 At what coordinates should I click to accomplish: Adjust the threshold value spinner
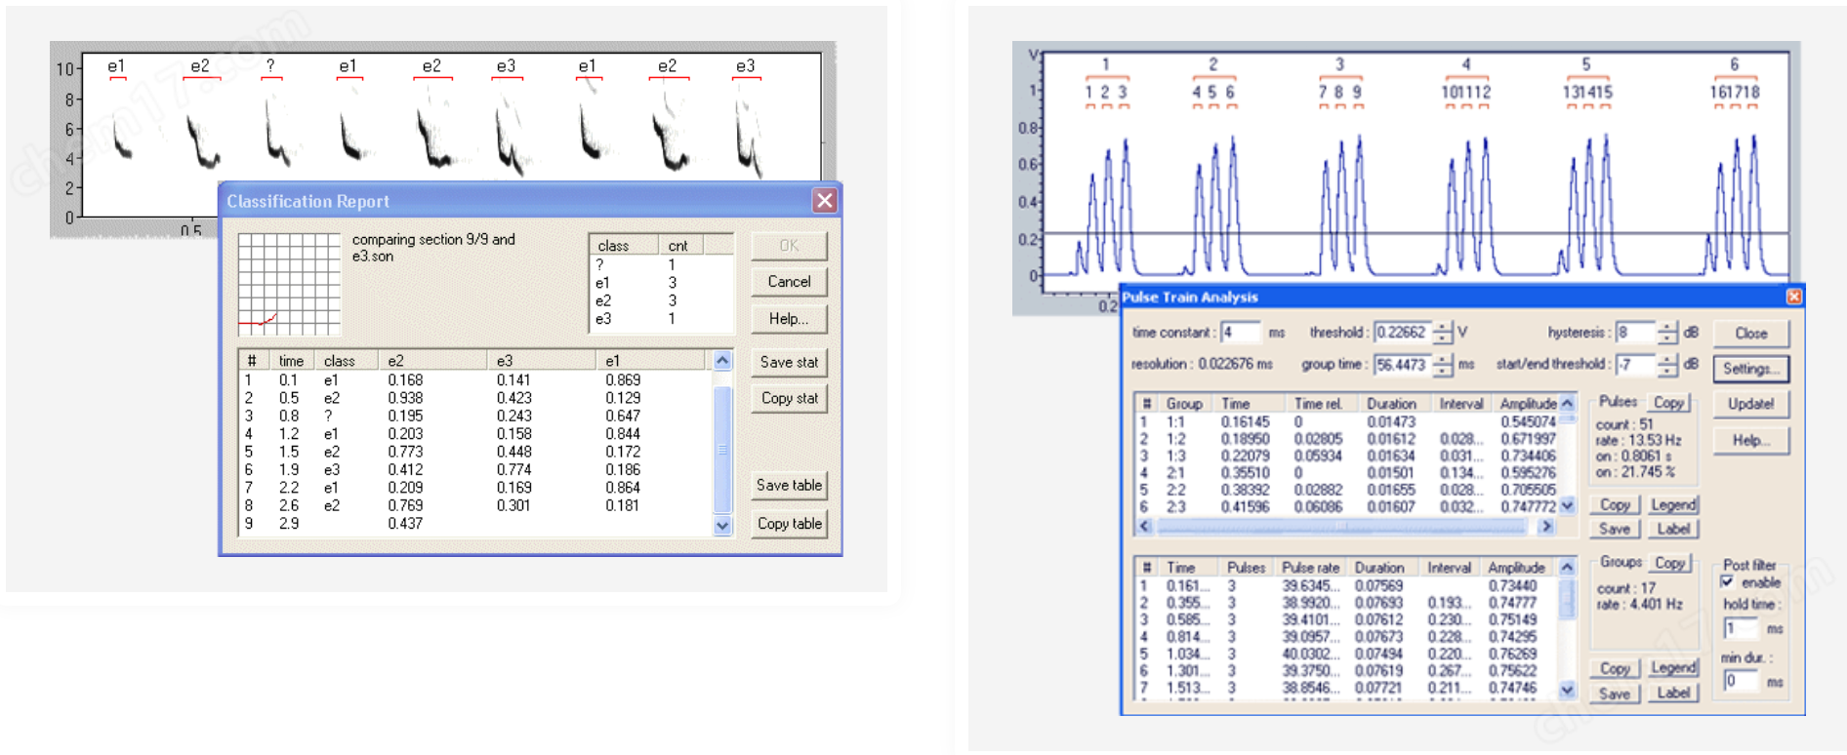[1443, 333]
